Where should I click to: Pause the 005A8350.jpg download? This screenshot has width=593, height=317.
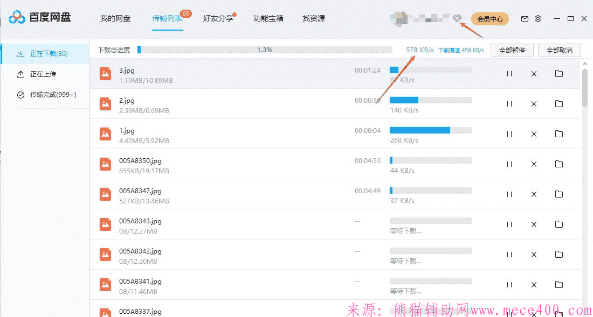coord(509,164)
